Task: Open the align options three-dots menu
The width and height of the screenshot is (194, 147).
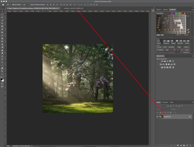Action: [74, 5]
